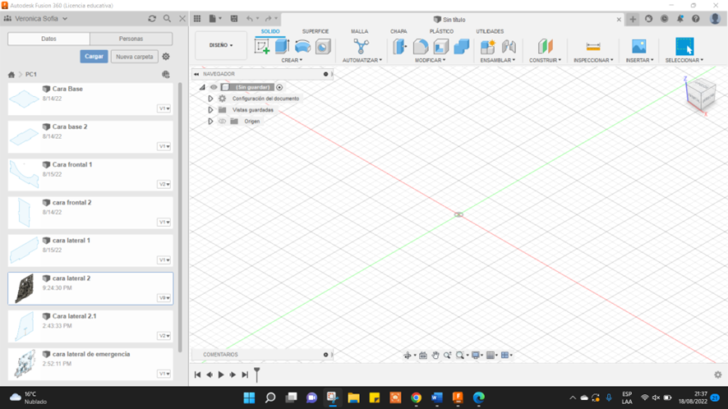Switch to the PLÁSTICO tab
728x409 pixels.
[x=441, y=31]
